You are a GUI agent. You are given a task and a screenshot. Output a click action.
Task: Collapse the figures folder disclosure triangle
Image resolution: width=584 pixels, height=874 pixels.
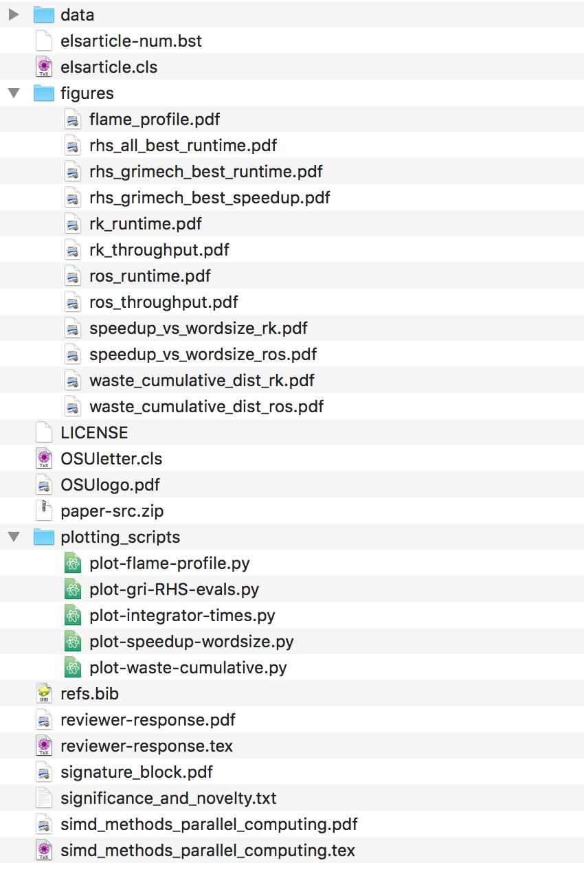[14, 93]
